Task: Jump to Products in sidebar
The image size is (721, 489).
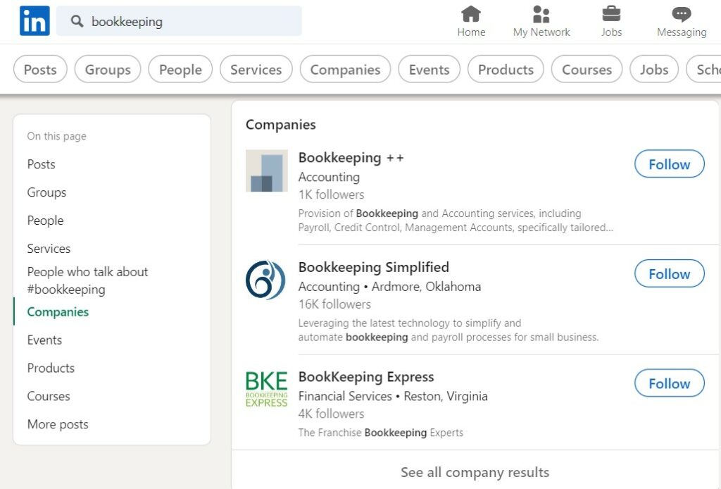Action: [x=51, y=368]
